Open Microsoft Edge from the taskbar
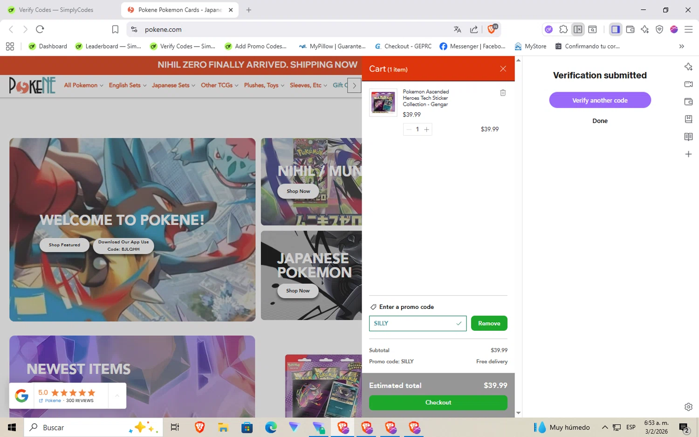 [271, 427]
